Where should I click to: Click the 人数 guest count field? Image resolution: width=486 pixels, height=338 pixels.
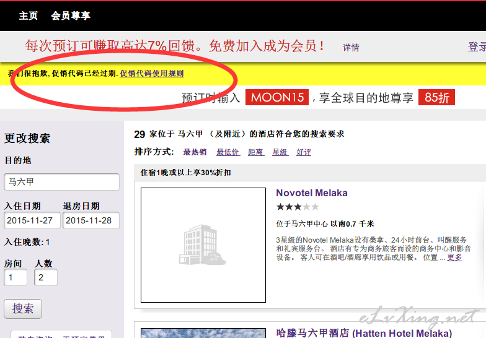[46, 277]
